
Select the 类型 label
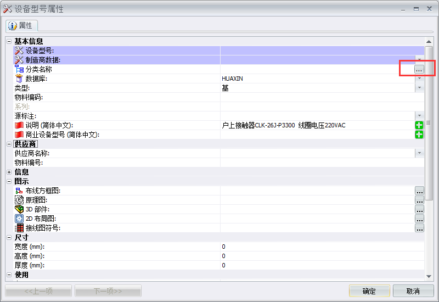coord(22,88)
